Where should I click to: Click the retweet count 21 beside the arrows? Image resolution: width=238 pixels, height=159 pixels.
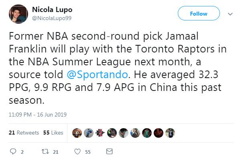point(55,152)
